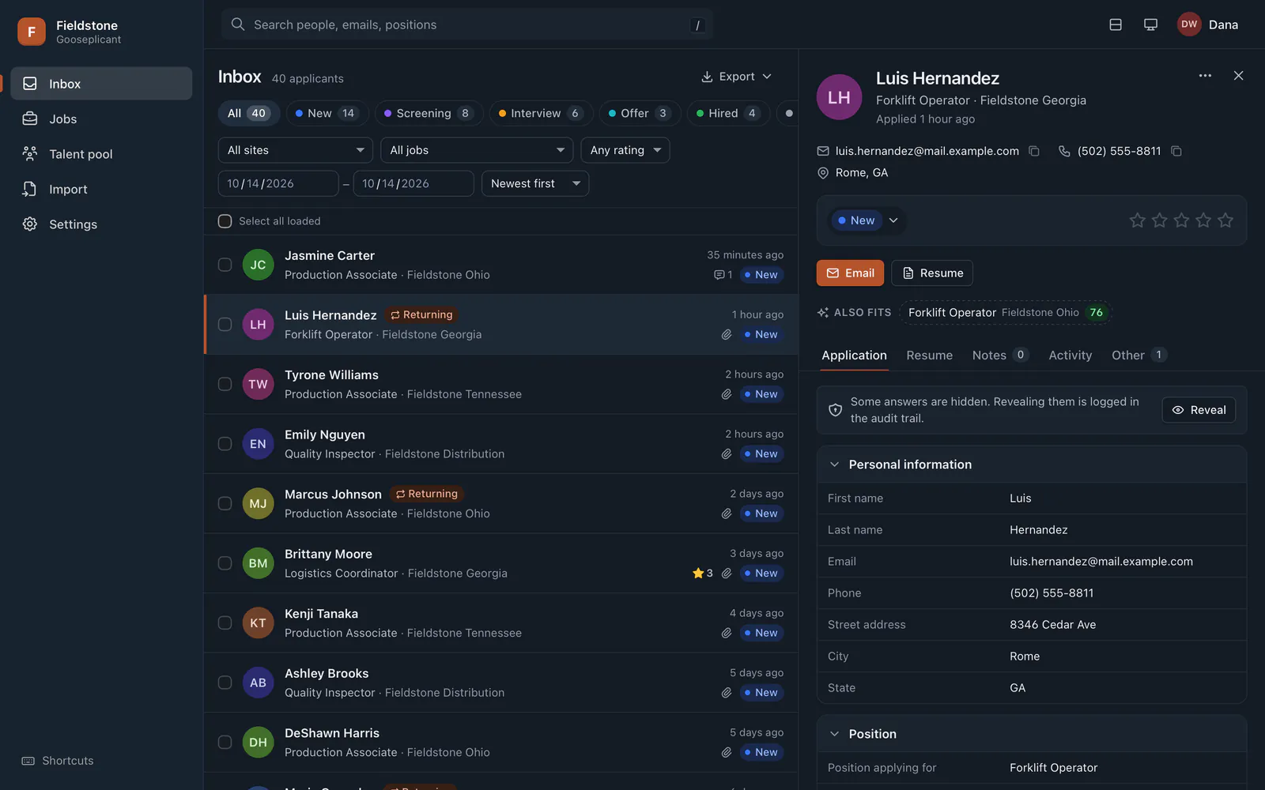This screenshot has height=790, width=1265.
Task: Collapse the Personal information section
Action: point(1032,465)
